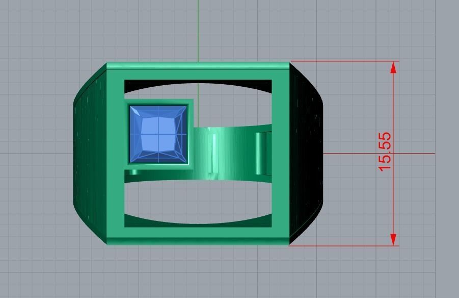Select the dark right shoulder of the ring
This screenshot has height=298, width=459.
pos(306,154)
